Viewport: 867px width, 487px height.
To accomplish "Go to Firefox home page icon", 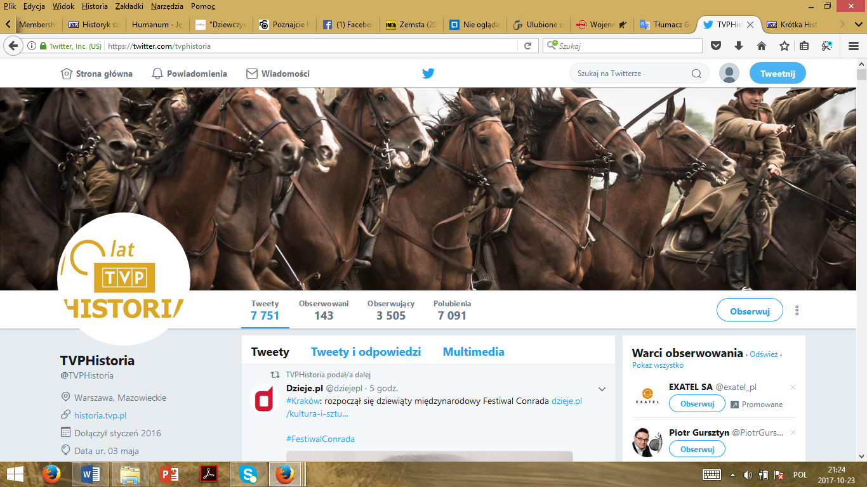I will coord(762,46).
